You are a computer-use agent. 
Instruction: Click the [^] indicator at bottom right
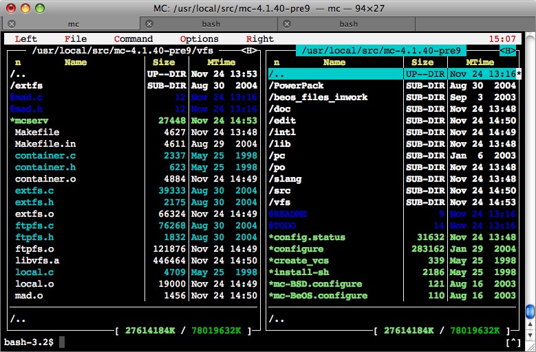click(513, 342)
